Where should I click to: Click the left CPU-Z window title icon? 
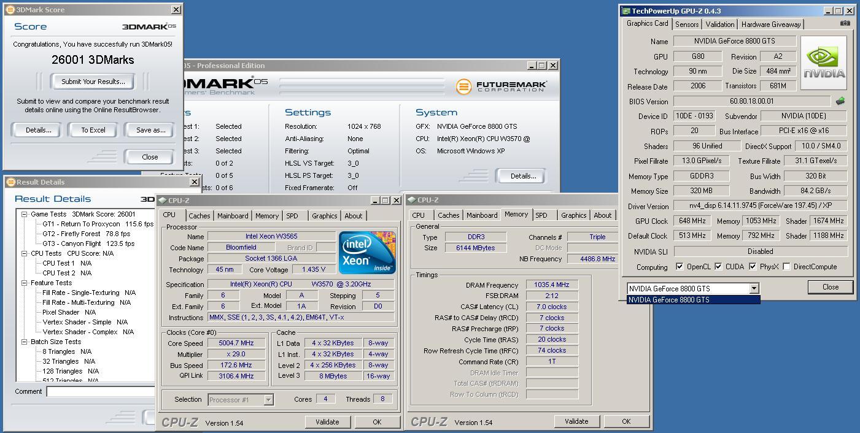pos(162,200)
